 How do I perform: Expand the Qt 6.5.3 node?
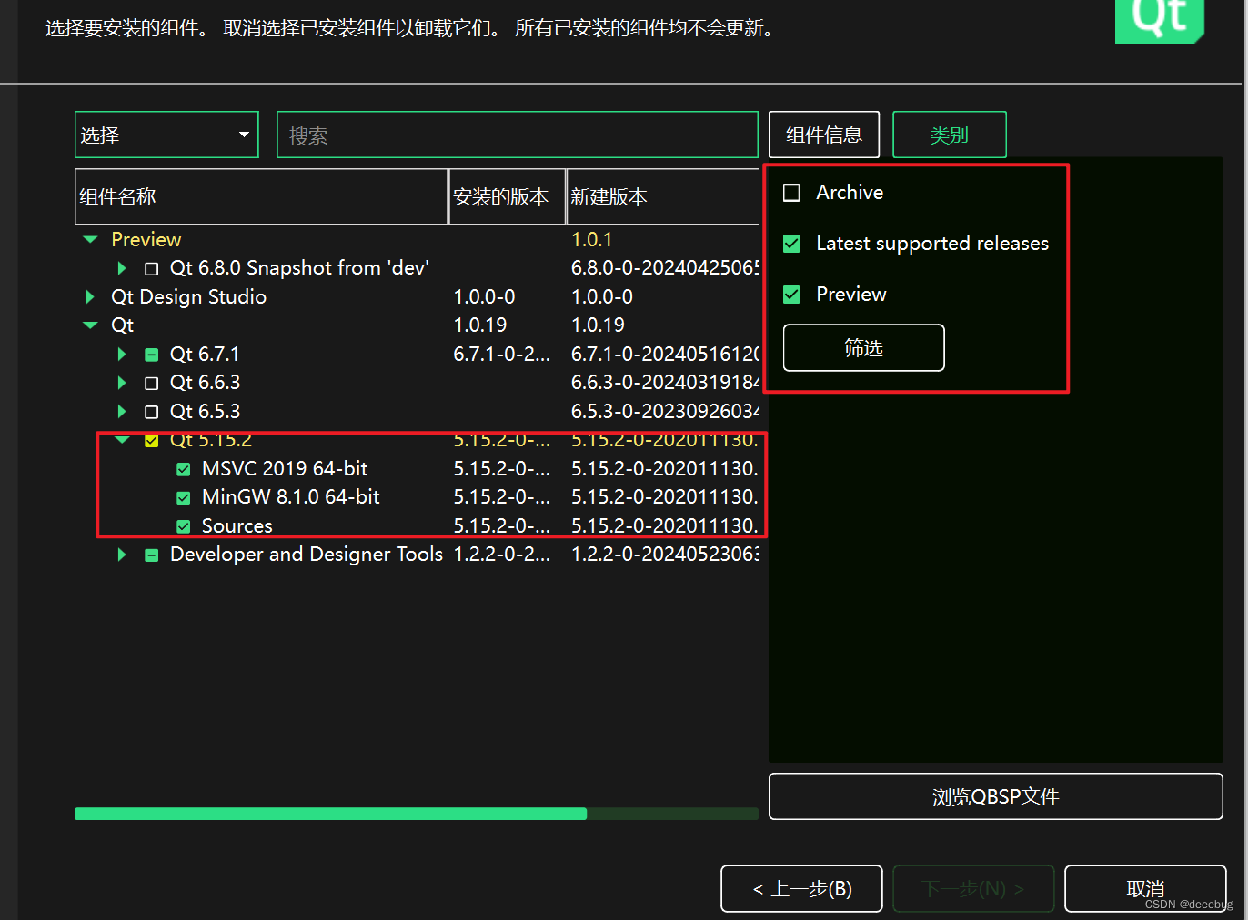(x=122, y=411)
